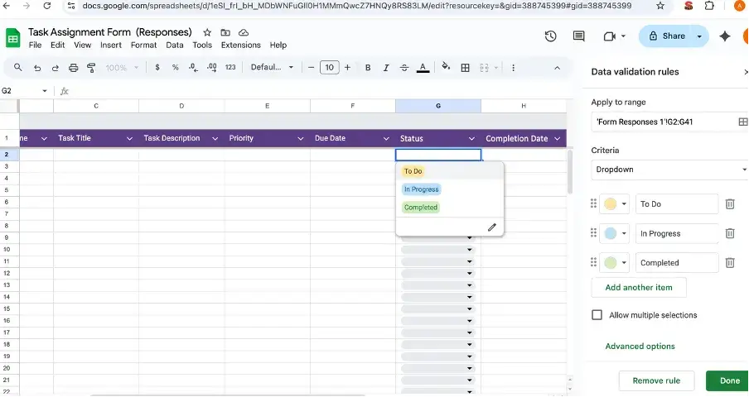
Task: Toggle bold formatting
Action: pyautogui.click(x=368, y=68)
